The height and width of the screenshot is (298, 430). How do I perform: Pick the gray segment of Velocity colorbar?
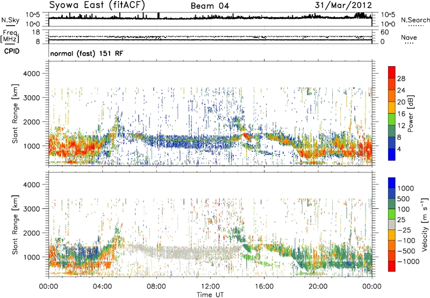coord(392,225)
